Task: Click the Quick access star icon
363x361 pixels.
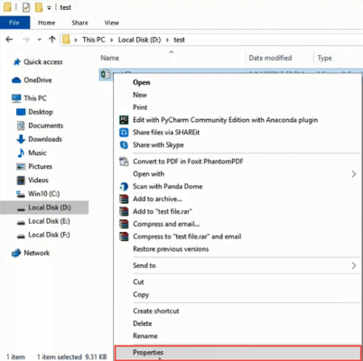Action: (16, 62)
